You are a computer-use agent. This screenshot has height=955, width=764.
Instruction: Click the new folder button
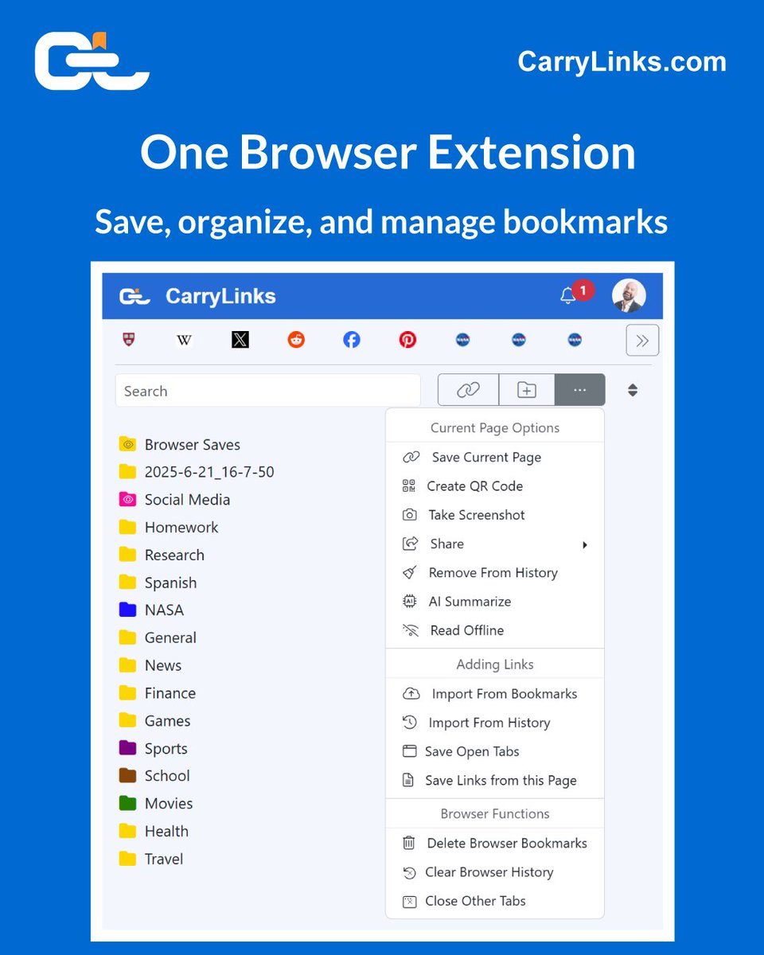527,390
